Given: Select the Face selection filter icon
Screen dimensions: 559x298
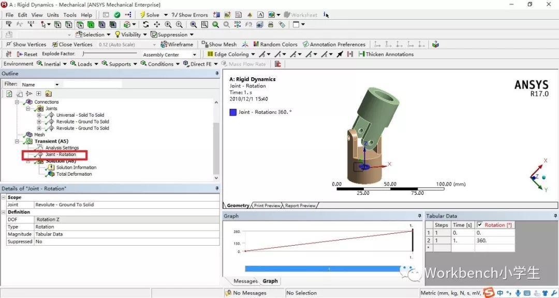Looking at the screenshot, I should 80,25.
